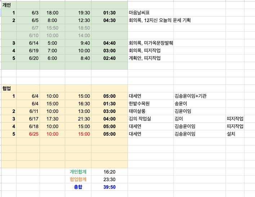Select the 개인 section header cell
This screenshot has height=197, width=255.
9,5
